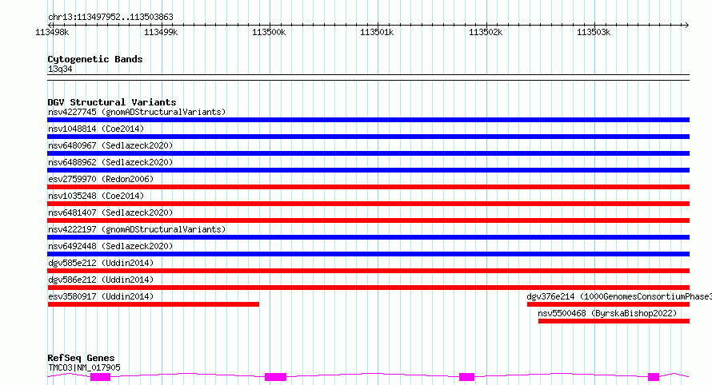Select the nsv1035248 (Coe2014) variant label

point(96,196)
